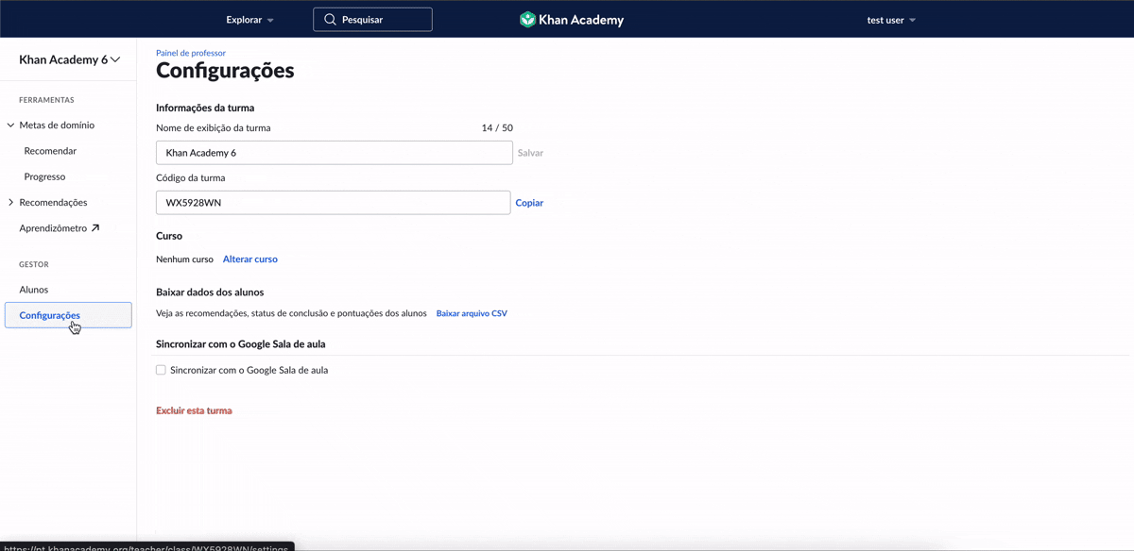
Task: Go to Recomendar in sidebar
Action: point(50,151)
